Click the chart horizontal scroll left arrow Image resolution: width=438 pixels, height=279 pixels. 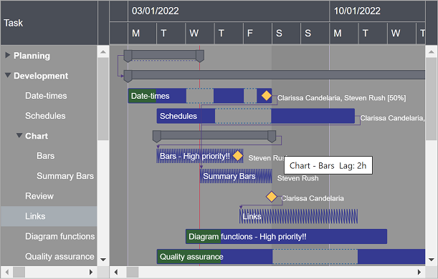(x=116, y=272)
